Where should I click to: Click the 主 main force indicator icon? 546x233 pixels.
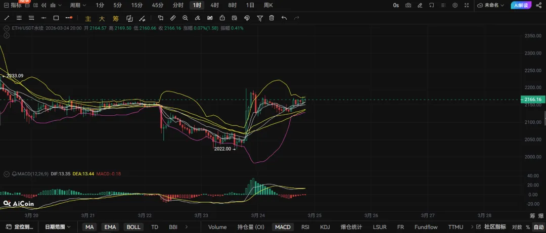click(x=88, y=19)
